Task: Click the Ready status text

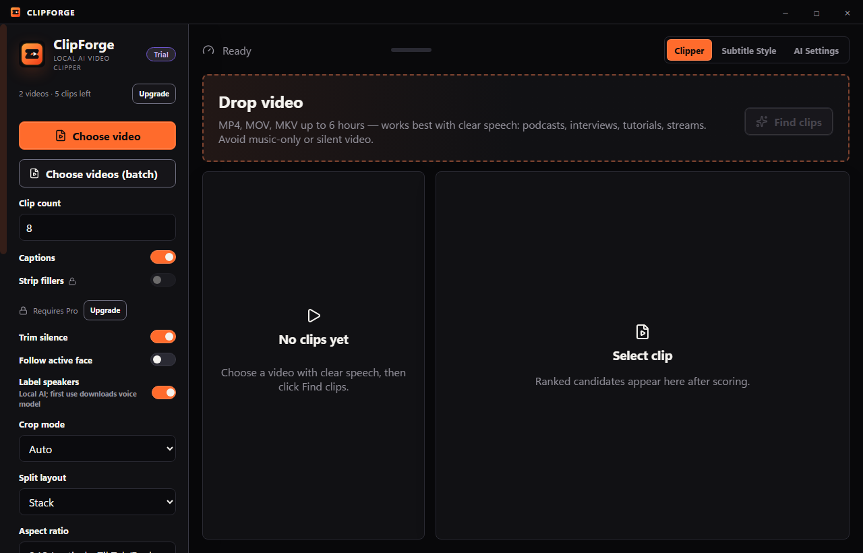Action: (237, 51)
